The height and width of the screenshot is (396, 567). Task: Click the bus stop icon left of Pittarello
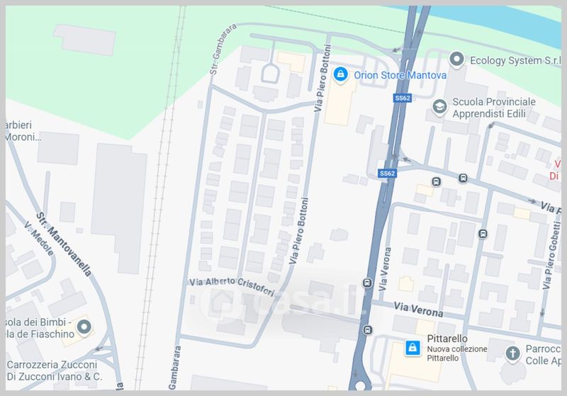point(367,330)
